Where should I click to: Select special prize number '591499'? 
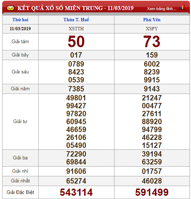152,192
